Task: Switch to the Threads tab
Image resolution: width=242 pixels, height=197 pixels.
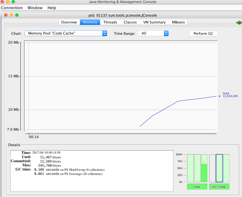Action: coord(110,22)
